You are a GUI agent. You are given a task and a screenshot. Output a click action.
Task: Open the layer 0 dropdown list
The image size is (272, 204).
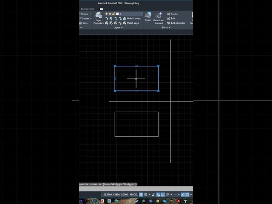pyautogui.click(x=142, y=14)
